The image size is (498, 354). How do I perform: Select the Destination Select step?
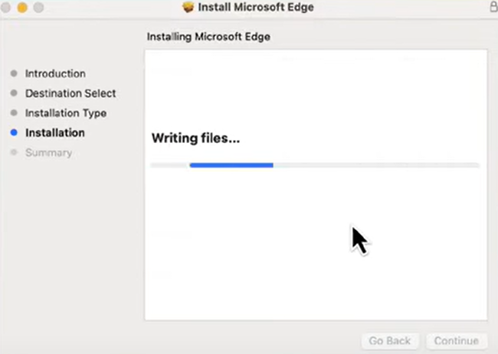click(70, 93)
